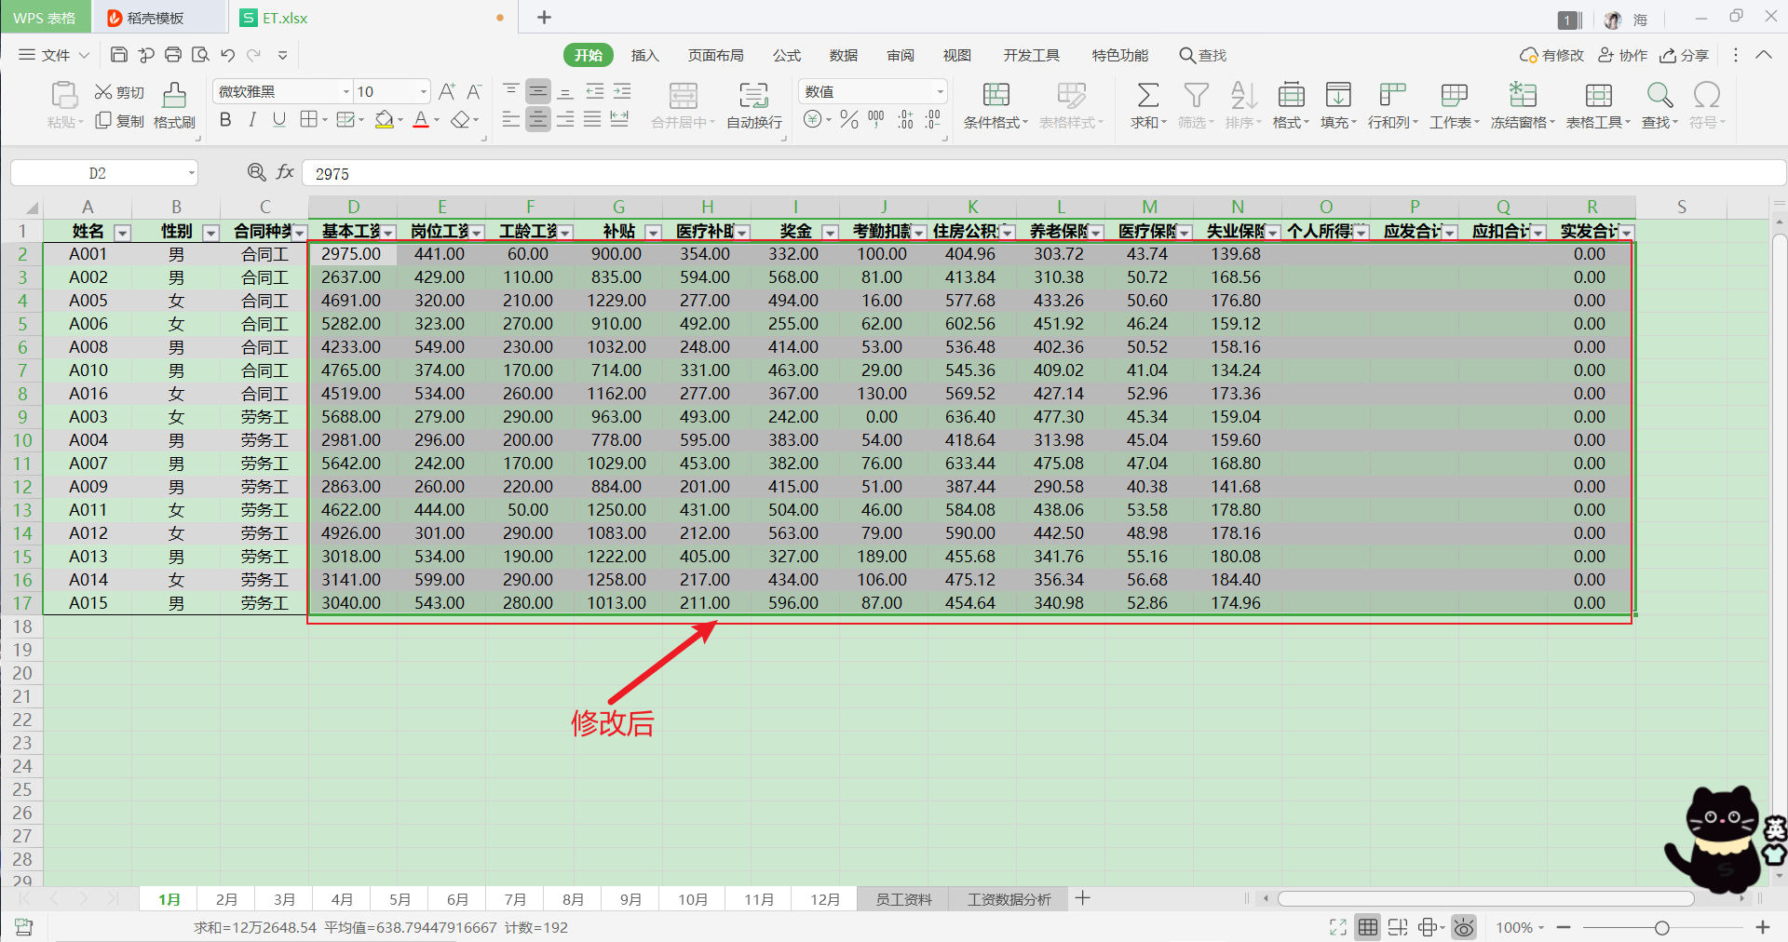Click the formula bar input showing 2975
Image resolution: width=1788 pixels, height=942 pixels.
pyautogui.click(x=1043, y=173)
